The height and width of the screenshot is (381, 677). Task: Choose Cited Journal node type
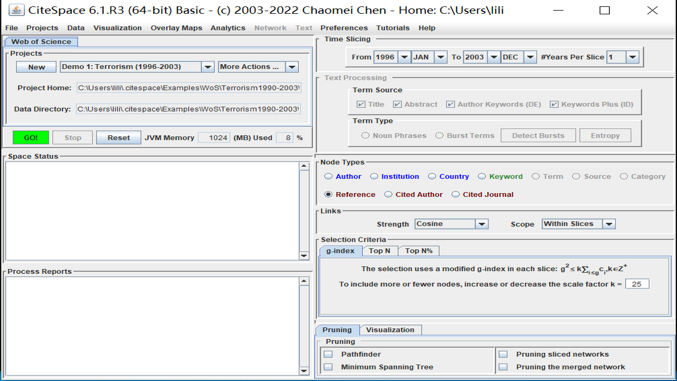coord(455,195)
